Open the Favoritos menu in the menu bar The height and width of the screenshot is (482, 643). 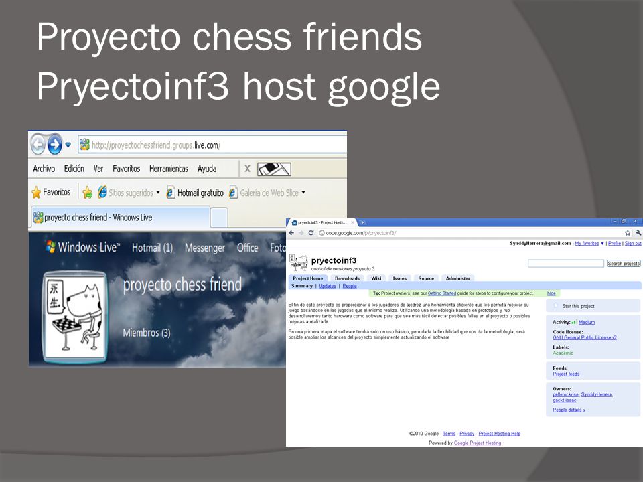pyautogui.click(x=127, y=169)
